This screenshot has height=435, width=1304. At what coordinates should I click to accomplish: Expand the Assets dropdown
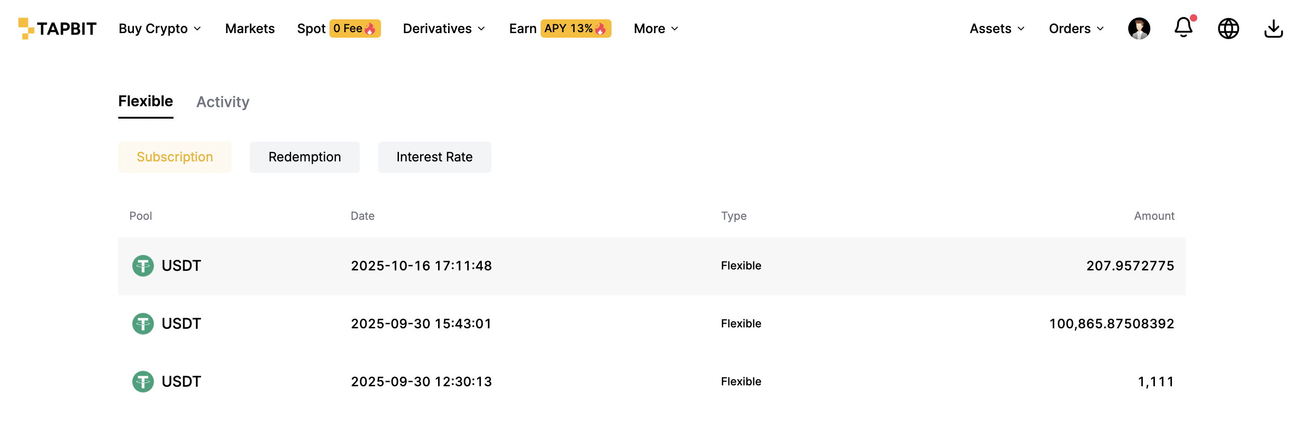[x=997, y=29]
